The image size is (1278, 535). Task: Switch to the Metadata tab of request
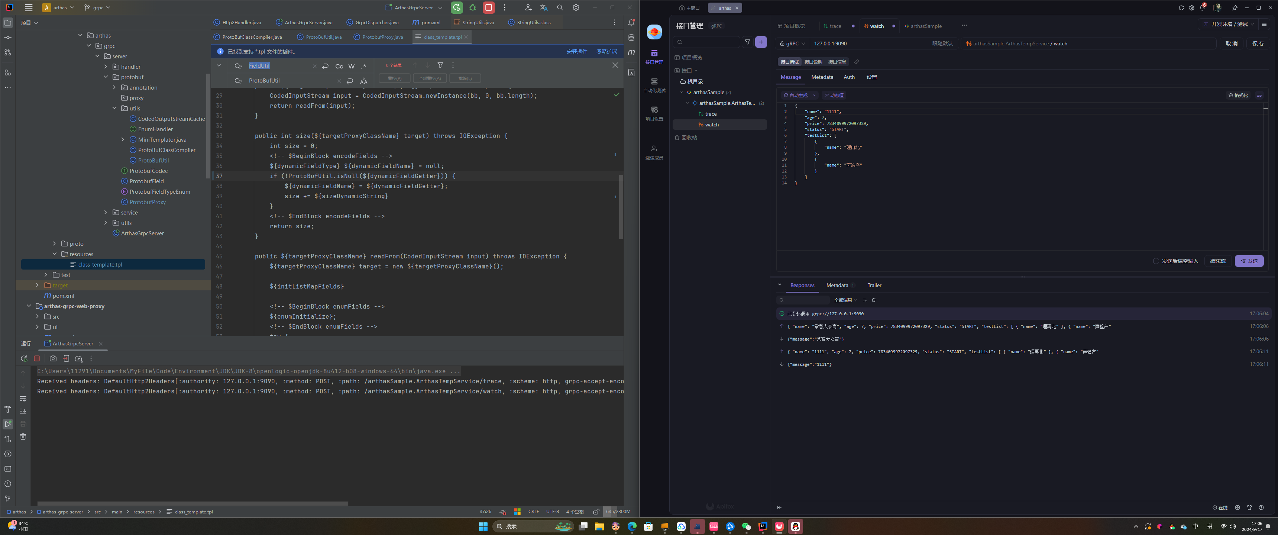click(x=822, y=77)
